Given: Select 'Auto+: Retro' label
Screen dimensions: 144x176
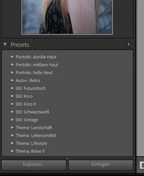Looking at the screenshot, I should point(28,81).
